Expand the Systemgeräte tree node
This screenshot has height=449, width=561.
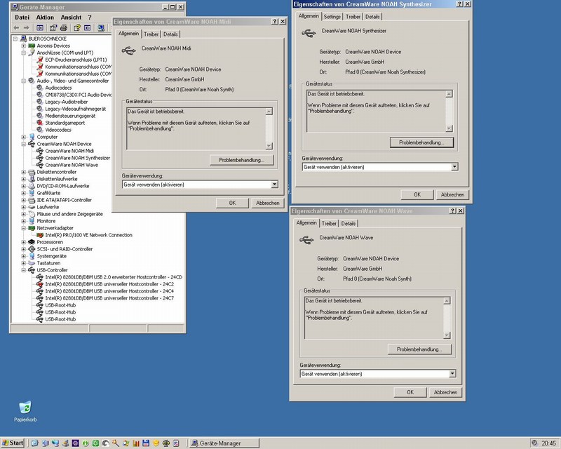click(x=23, y=256)
